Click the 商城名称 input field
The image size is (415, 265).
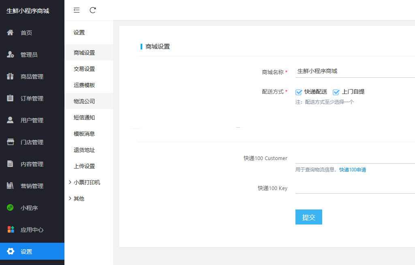355,71
